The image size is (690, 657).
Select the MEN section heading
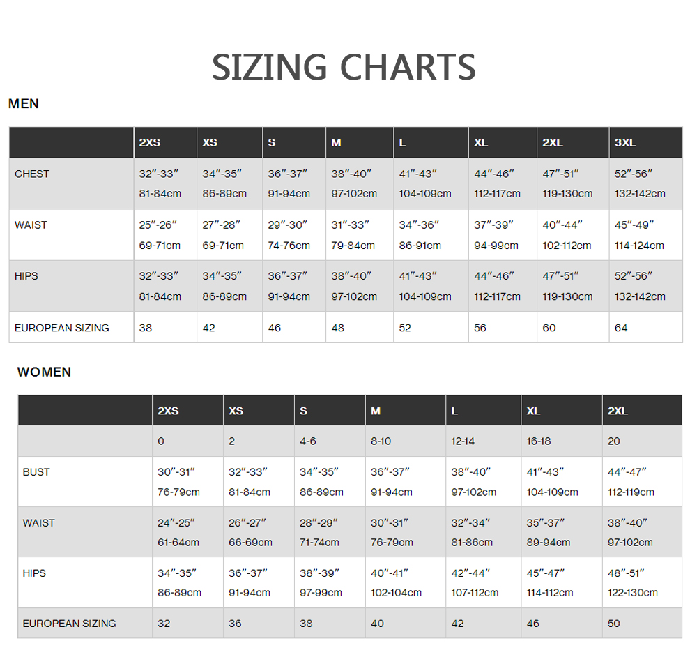coord(24,104)
